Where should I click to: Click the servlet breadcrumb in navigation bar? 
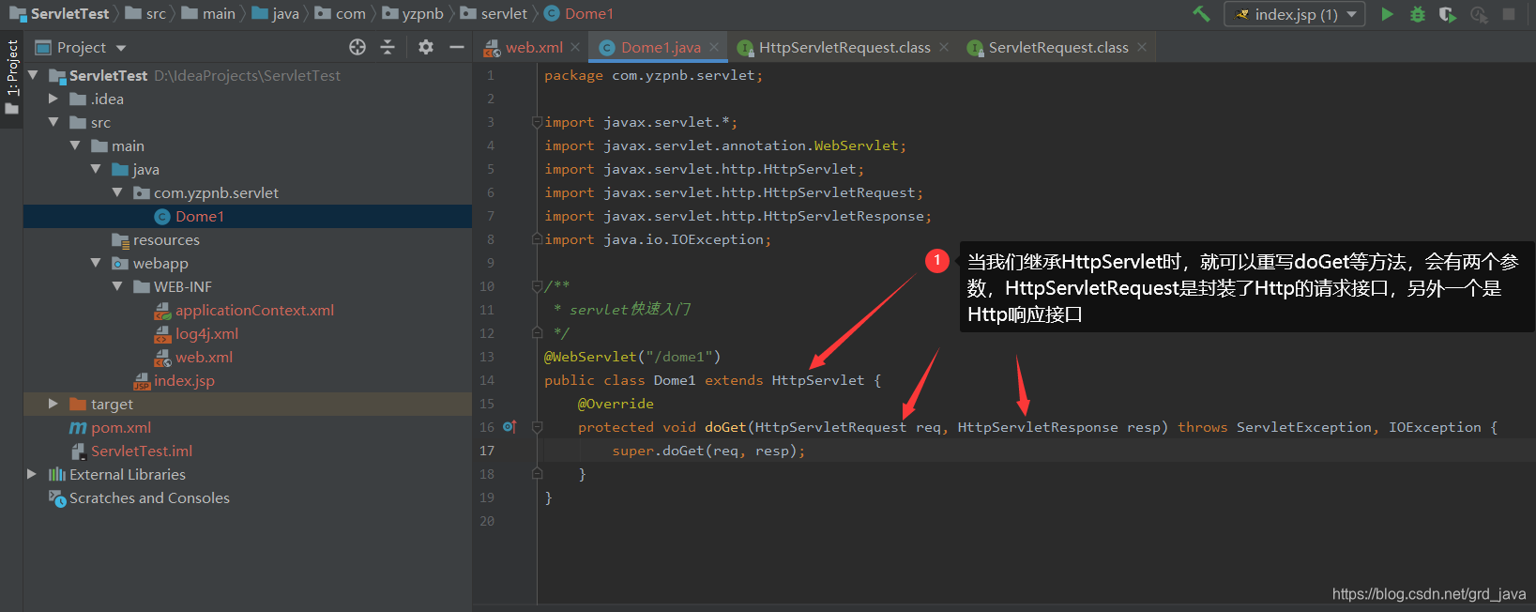point(494,13)
